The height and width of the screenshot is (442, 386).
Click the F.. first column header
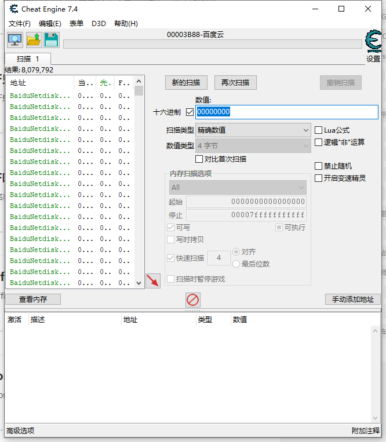click(x=124, y=83)
